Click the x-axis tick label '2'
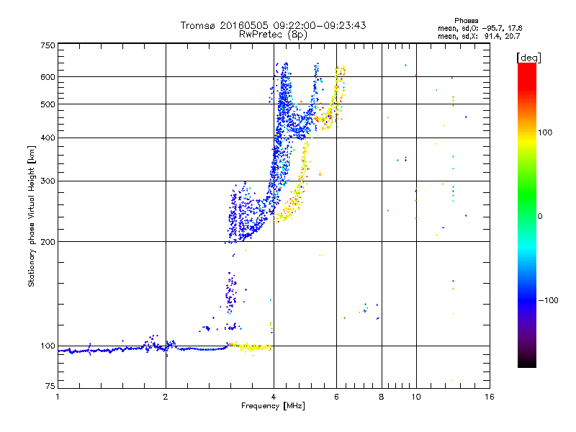 pyautogui.click(x=166, y=397)
